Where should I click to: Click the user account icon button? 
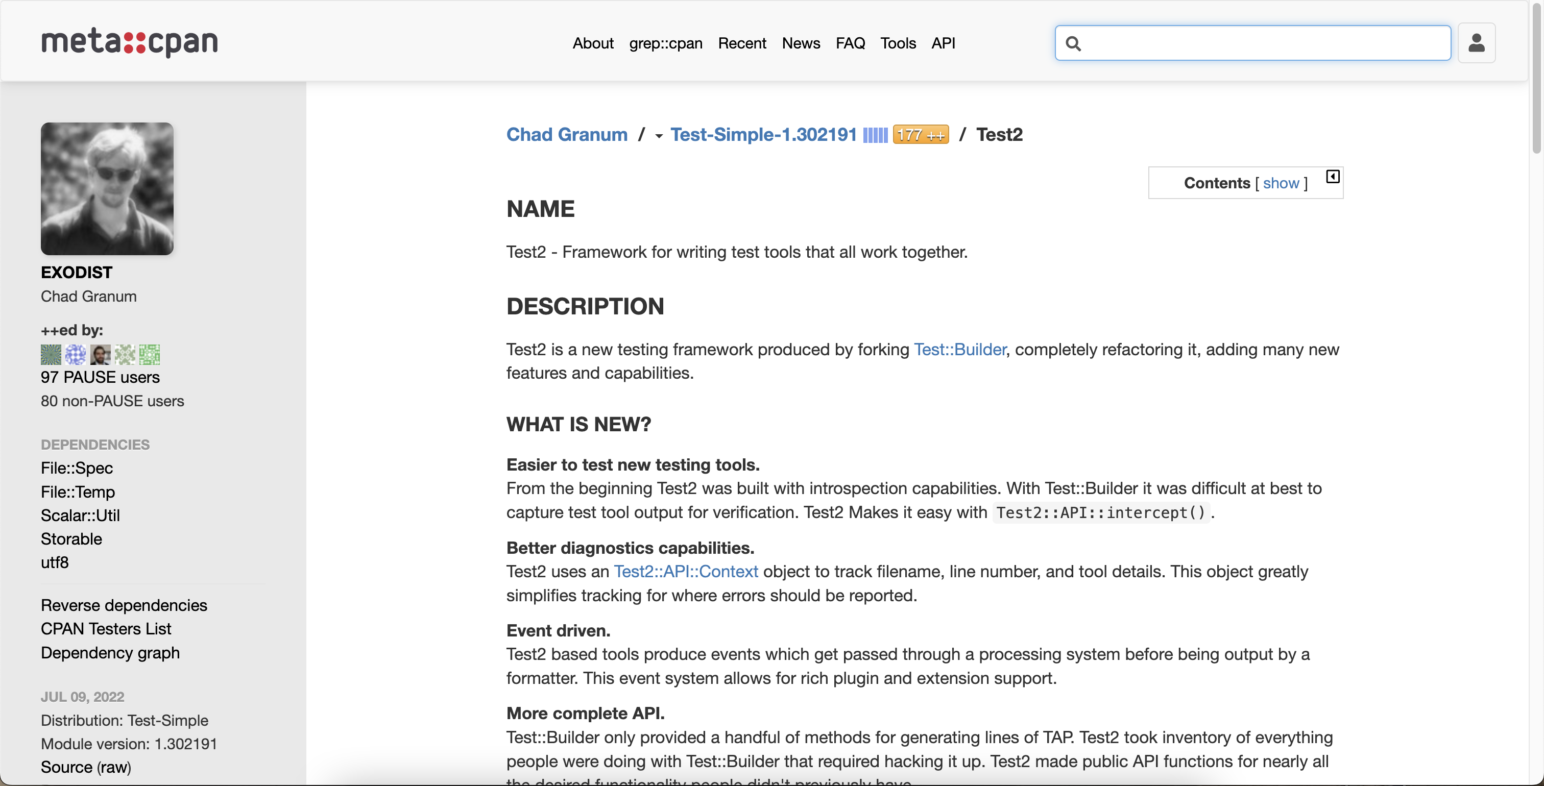tap(1476, 43)
